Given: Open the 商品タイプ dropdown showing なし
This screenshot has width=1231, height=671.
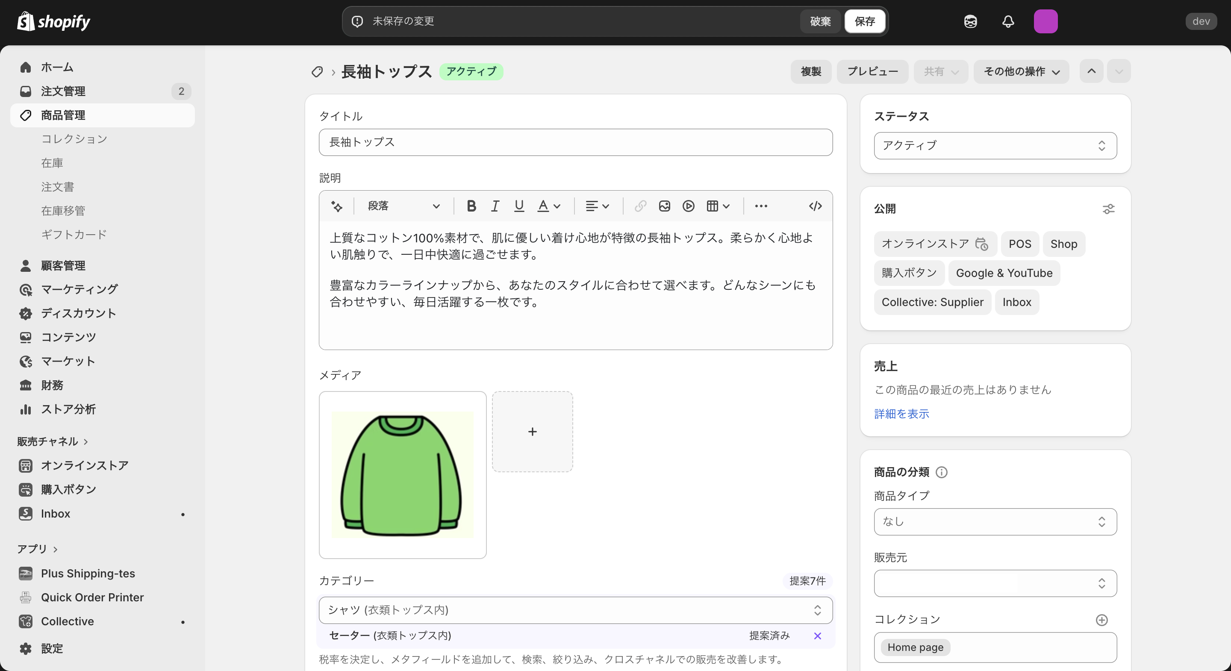Looking at the screenshot, I should pyautogui.click(x=995, y=522).
